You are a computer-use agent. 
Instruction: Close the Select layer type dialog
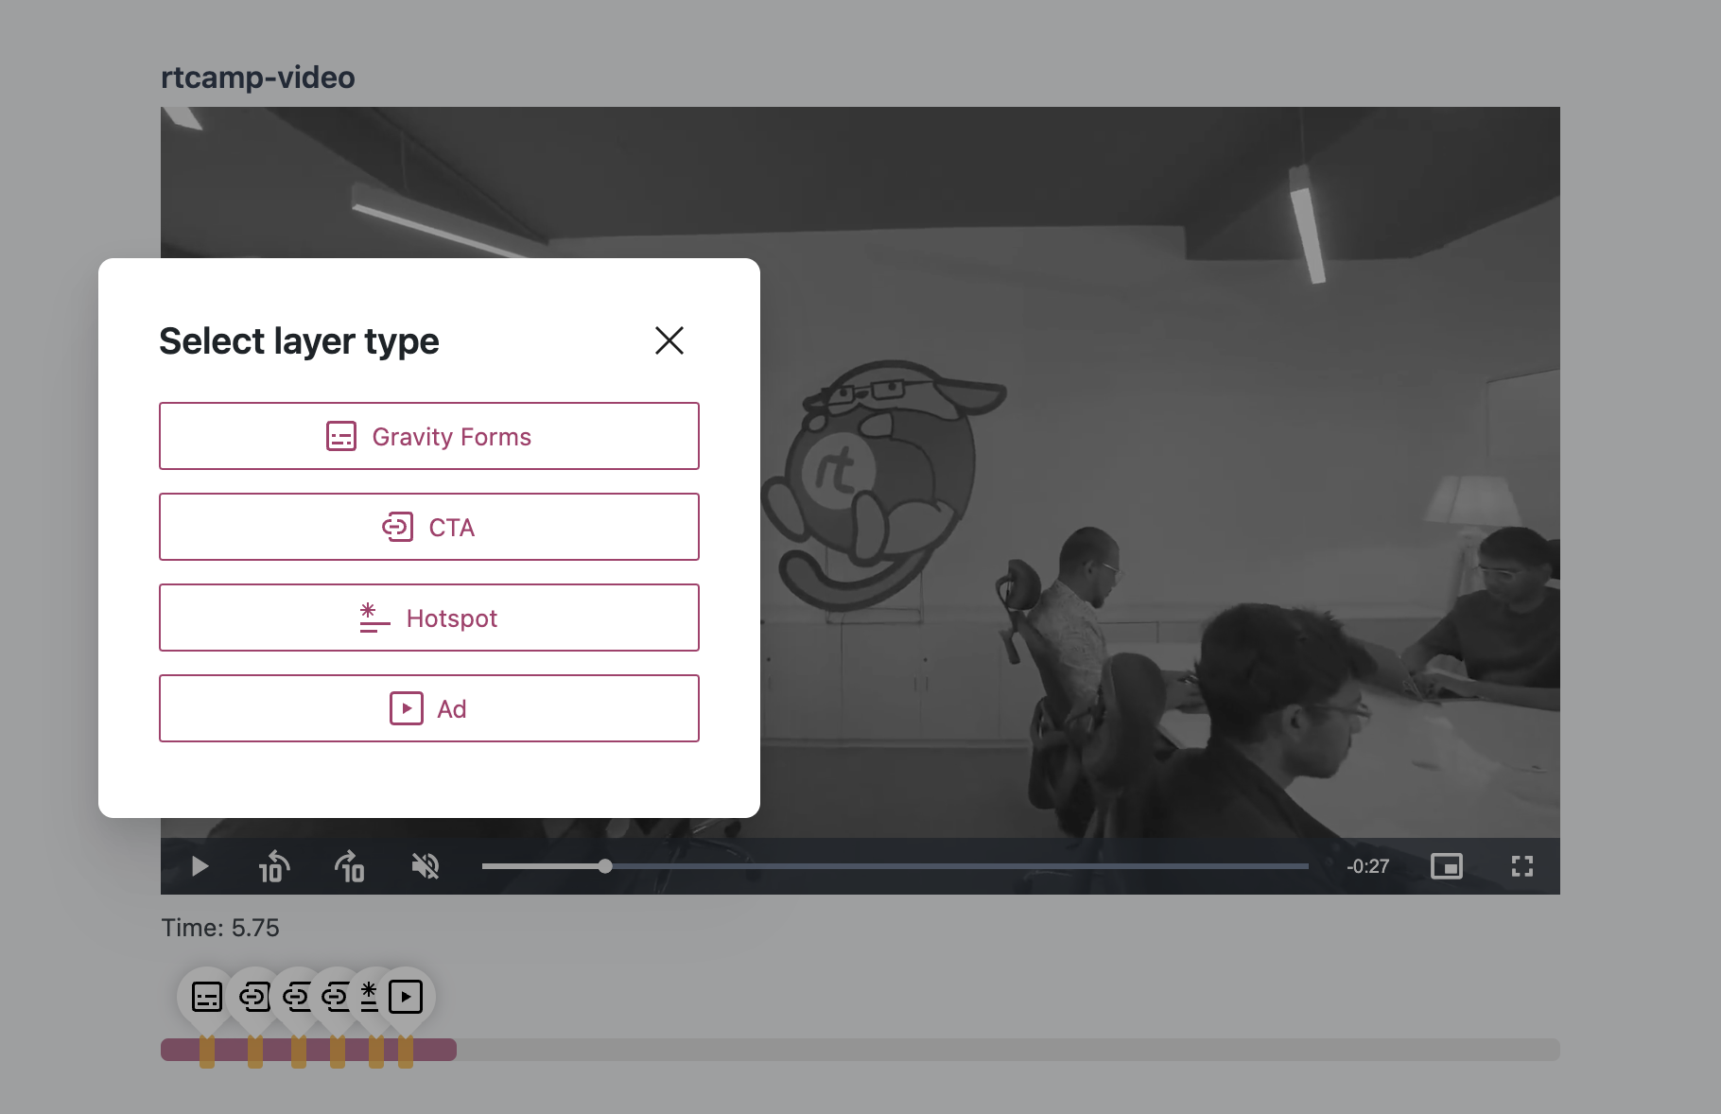point(669,340)
